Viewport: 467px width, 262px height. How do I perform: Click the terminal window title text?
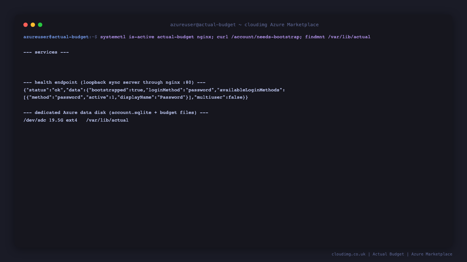[x=244, y=25]
